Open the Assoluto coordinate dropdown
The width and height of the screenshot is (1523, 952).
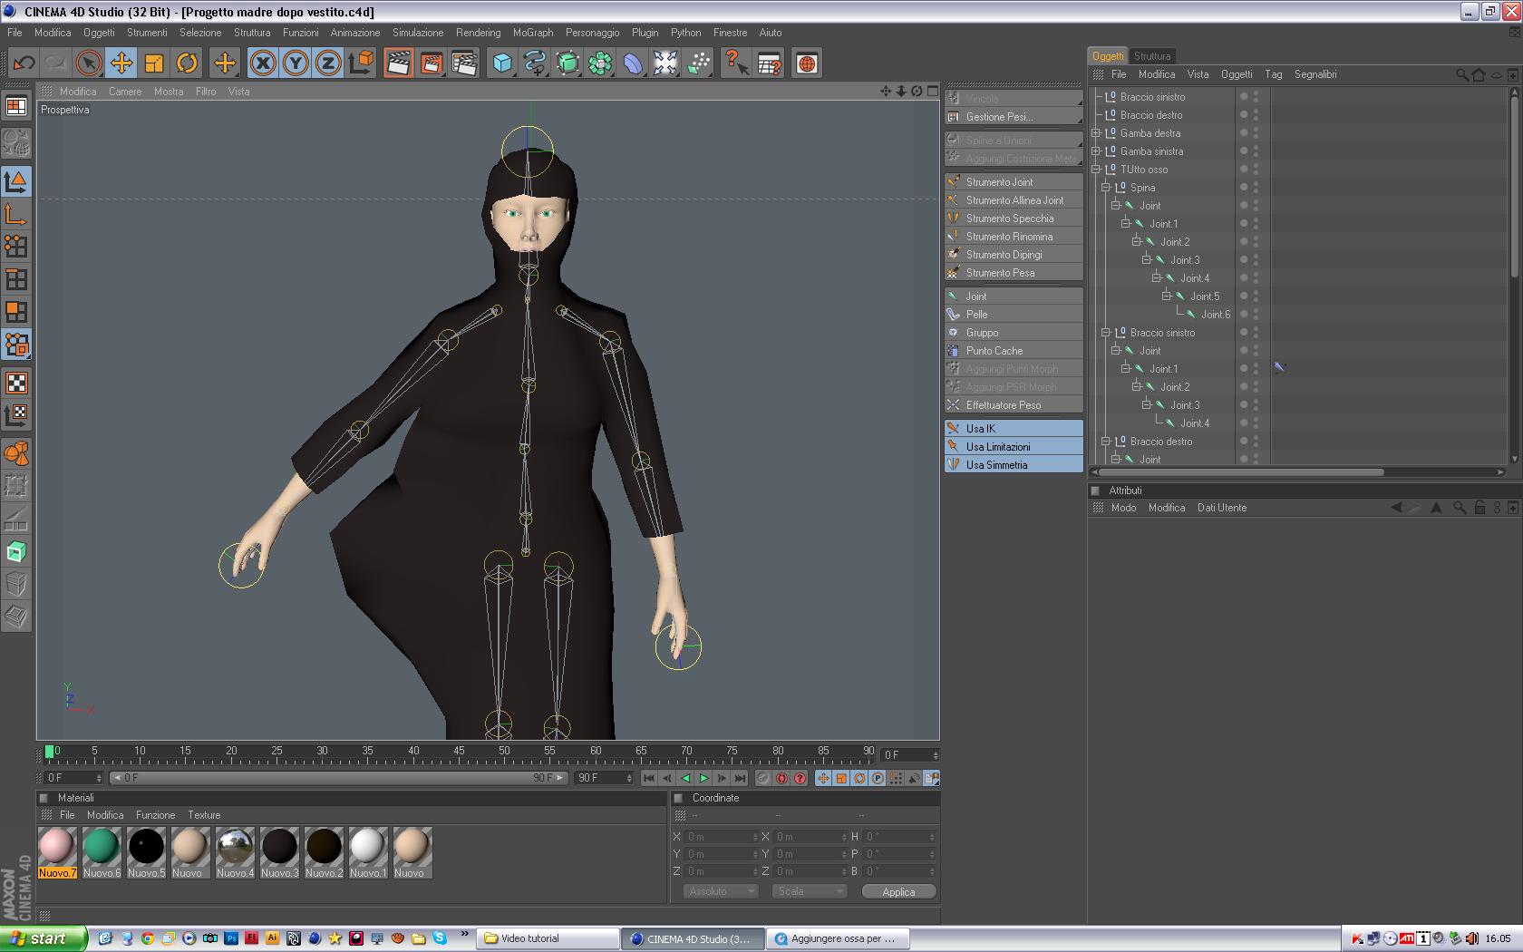(x=721, y=891)
